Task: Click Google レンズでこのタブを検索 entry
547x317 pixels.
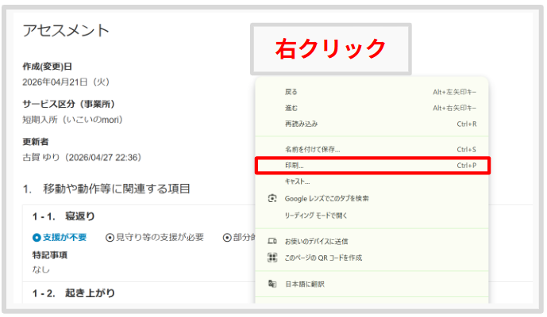Action: (x=372, y=199)
